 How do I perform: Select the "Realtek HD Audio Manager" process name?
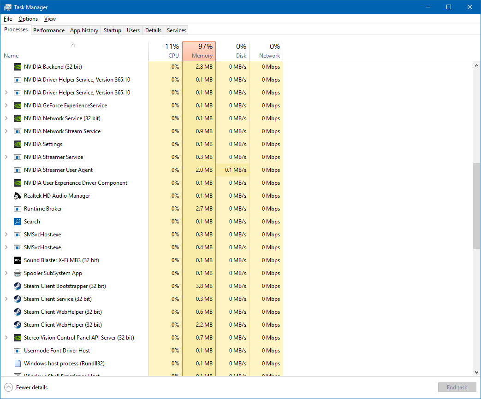pos(57,196)
